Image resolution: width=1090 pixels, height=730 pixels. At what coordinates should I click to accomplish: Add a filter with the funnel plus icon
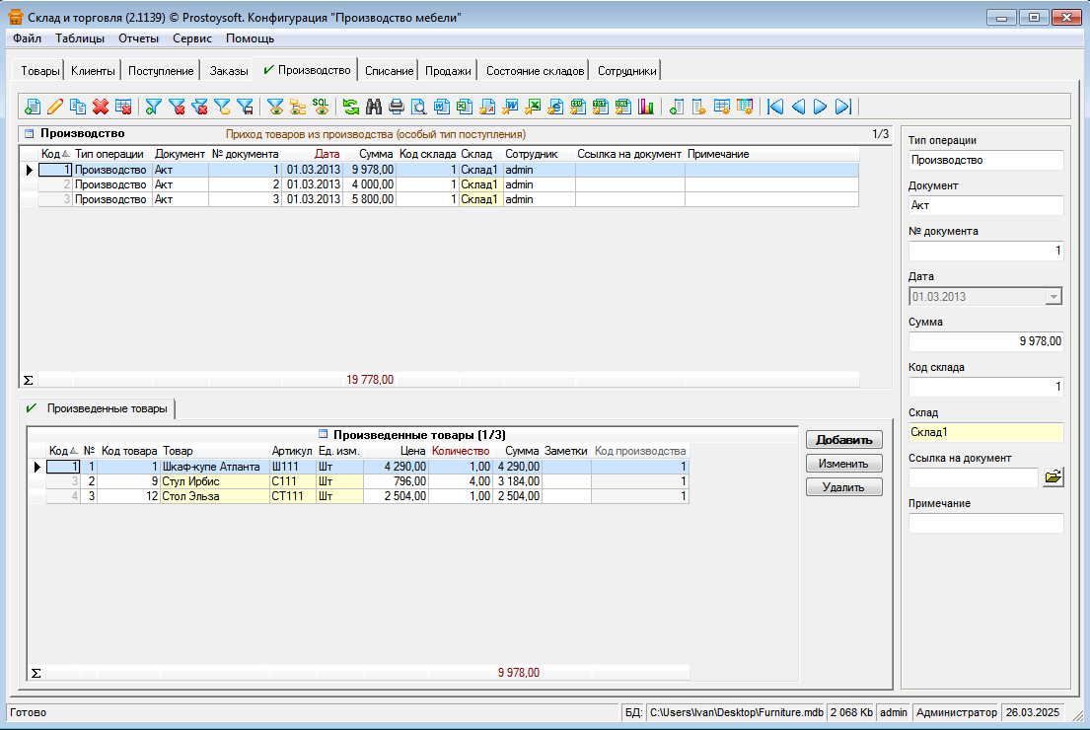[154, 107]
